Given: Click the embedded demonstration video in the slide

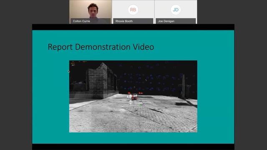Looking at the screenshot, I should point(133,96).
